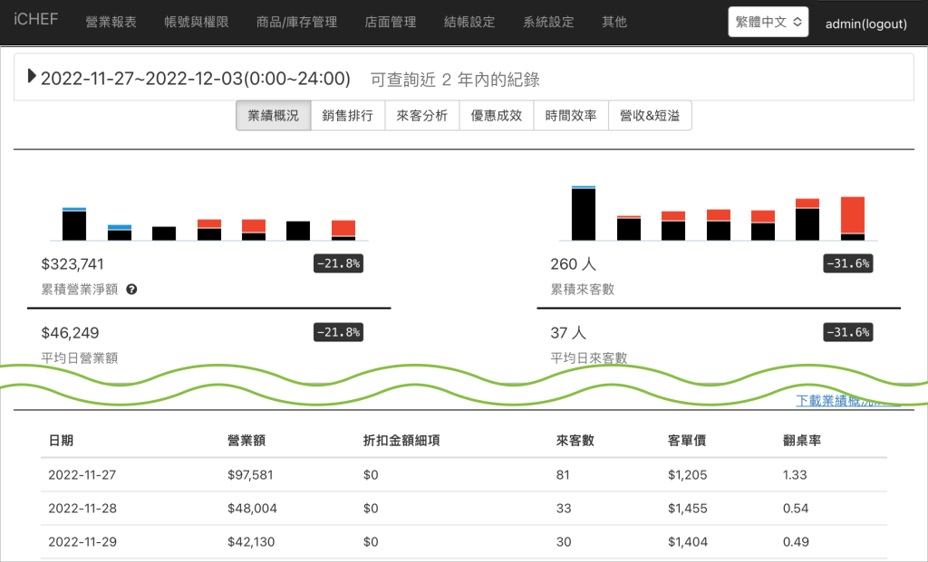Switch to the 來客分析 tab
This screenshot has width=928, height=562.
(422, 116)
